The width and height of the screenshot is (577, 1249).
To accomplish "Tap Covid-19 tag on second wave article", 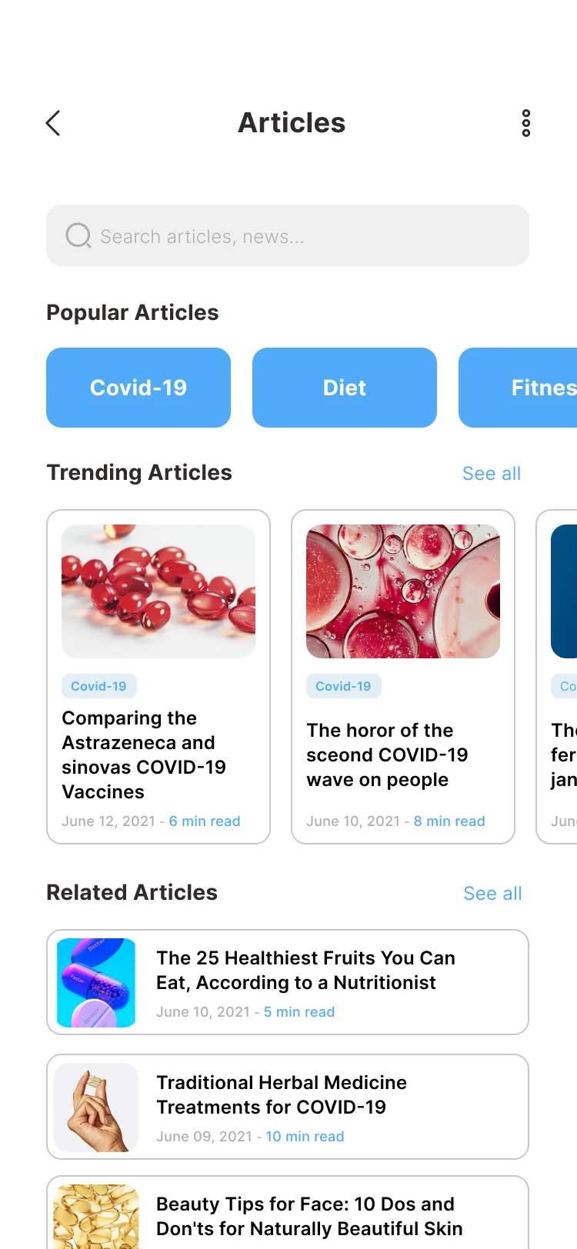I will click(x=343, y=686).
